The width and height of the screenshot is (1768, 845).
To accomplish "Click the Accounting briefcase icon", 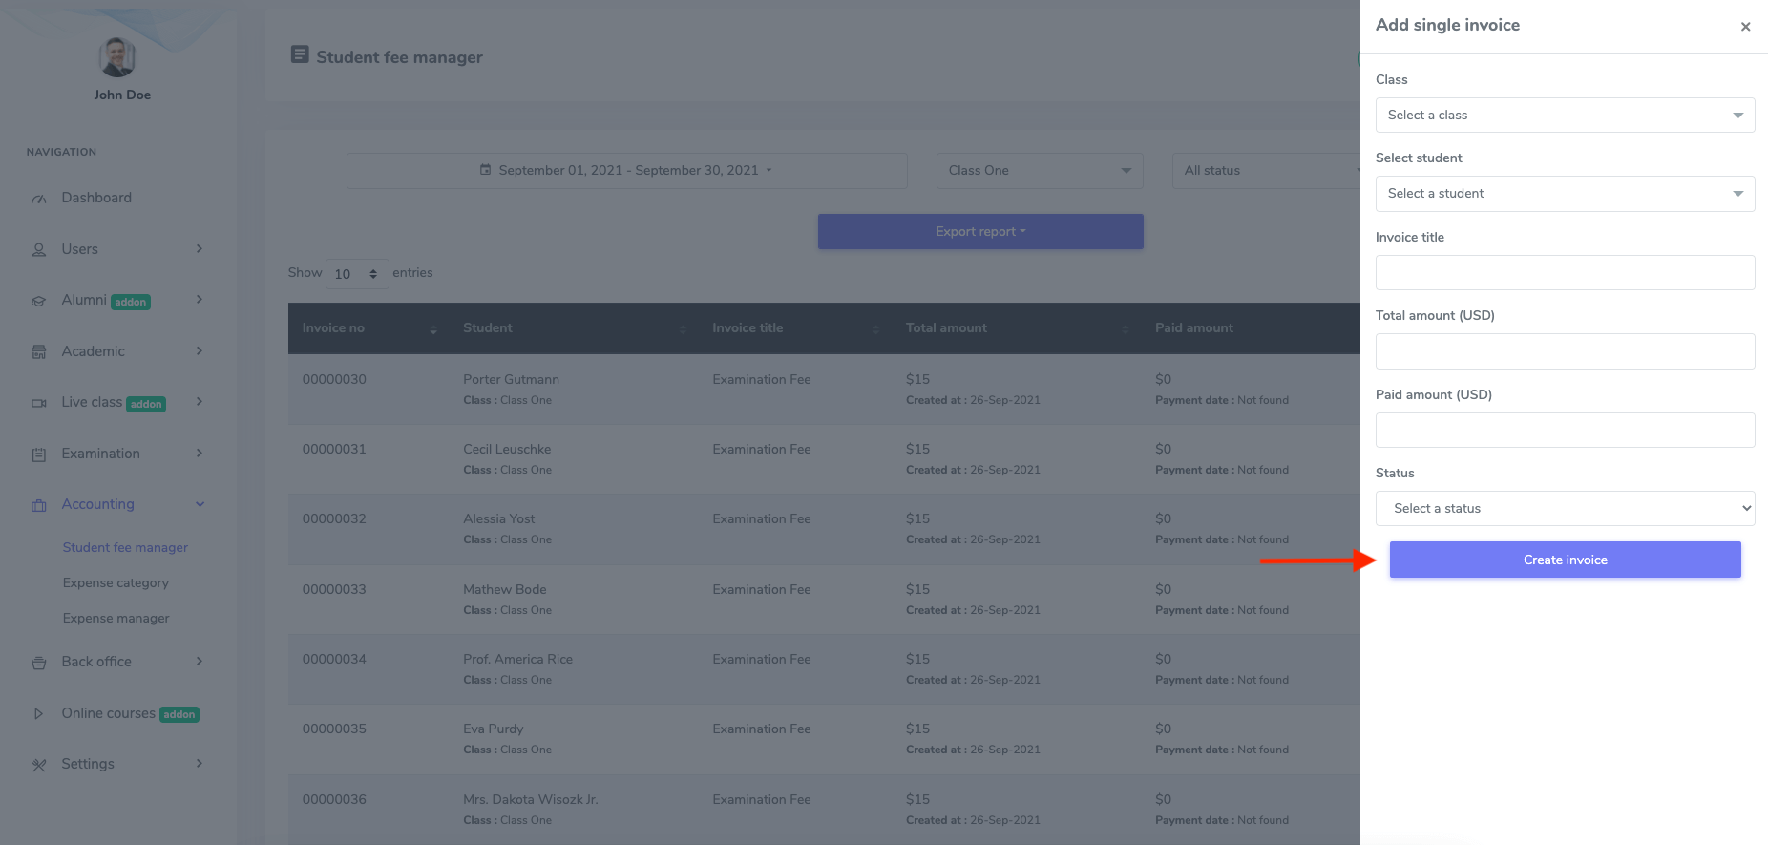I will click(x=39, y=505).
